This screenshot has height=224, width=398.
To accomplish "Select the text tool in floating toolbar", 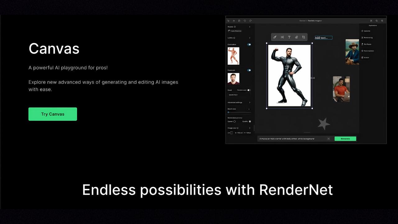I will (x=289, y=37).
